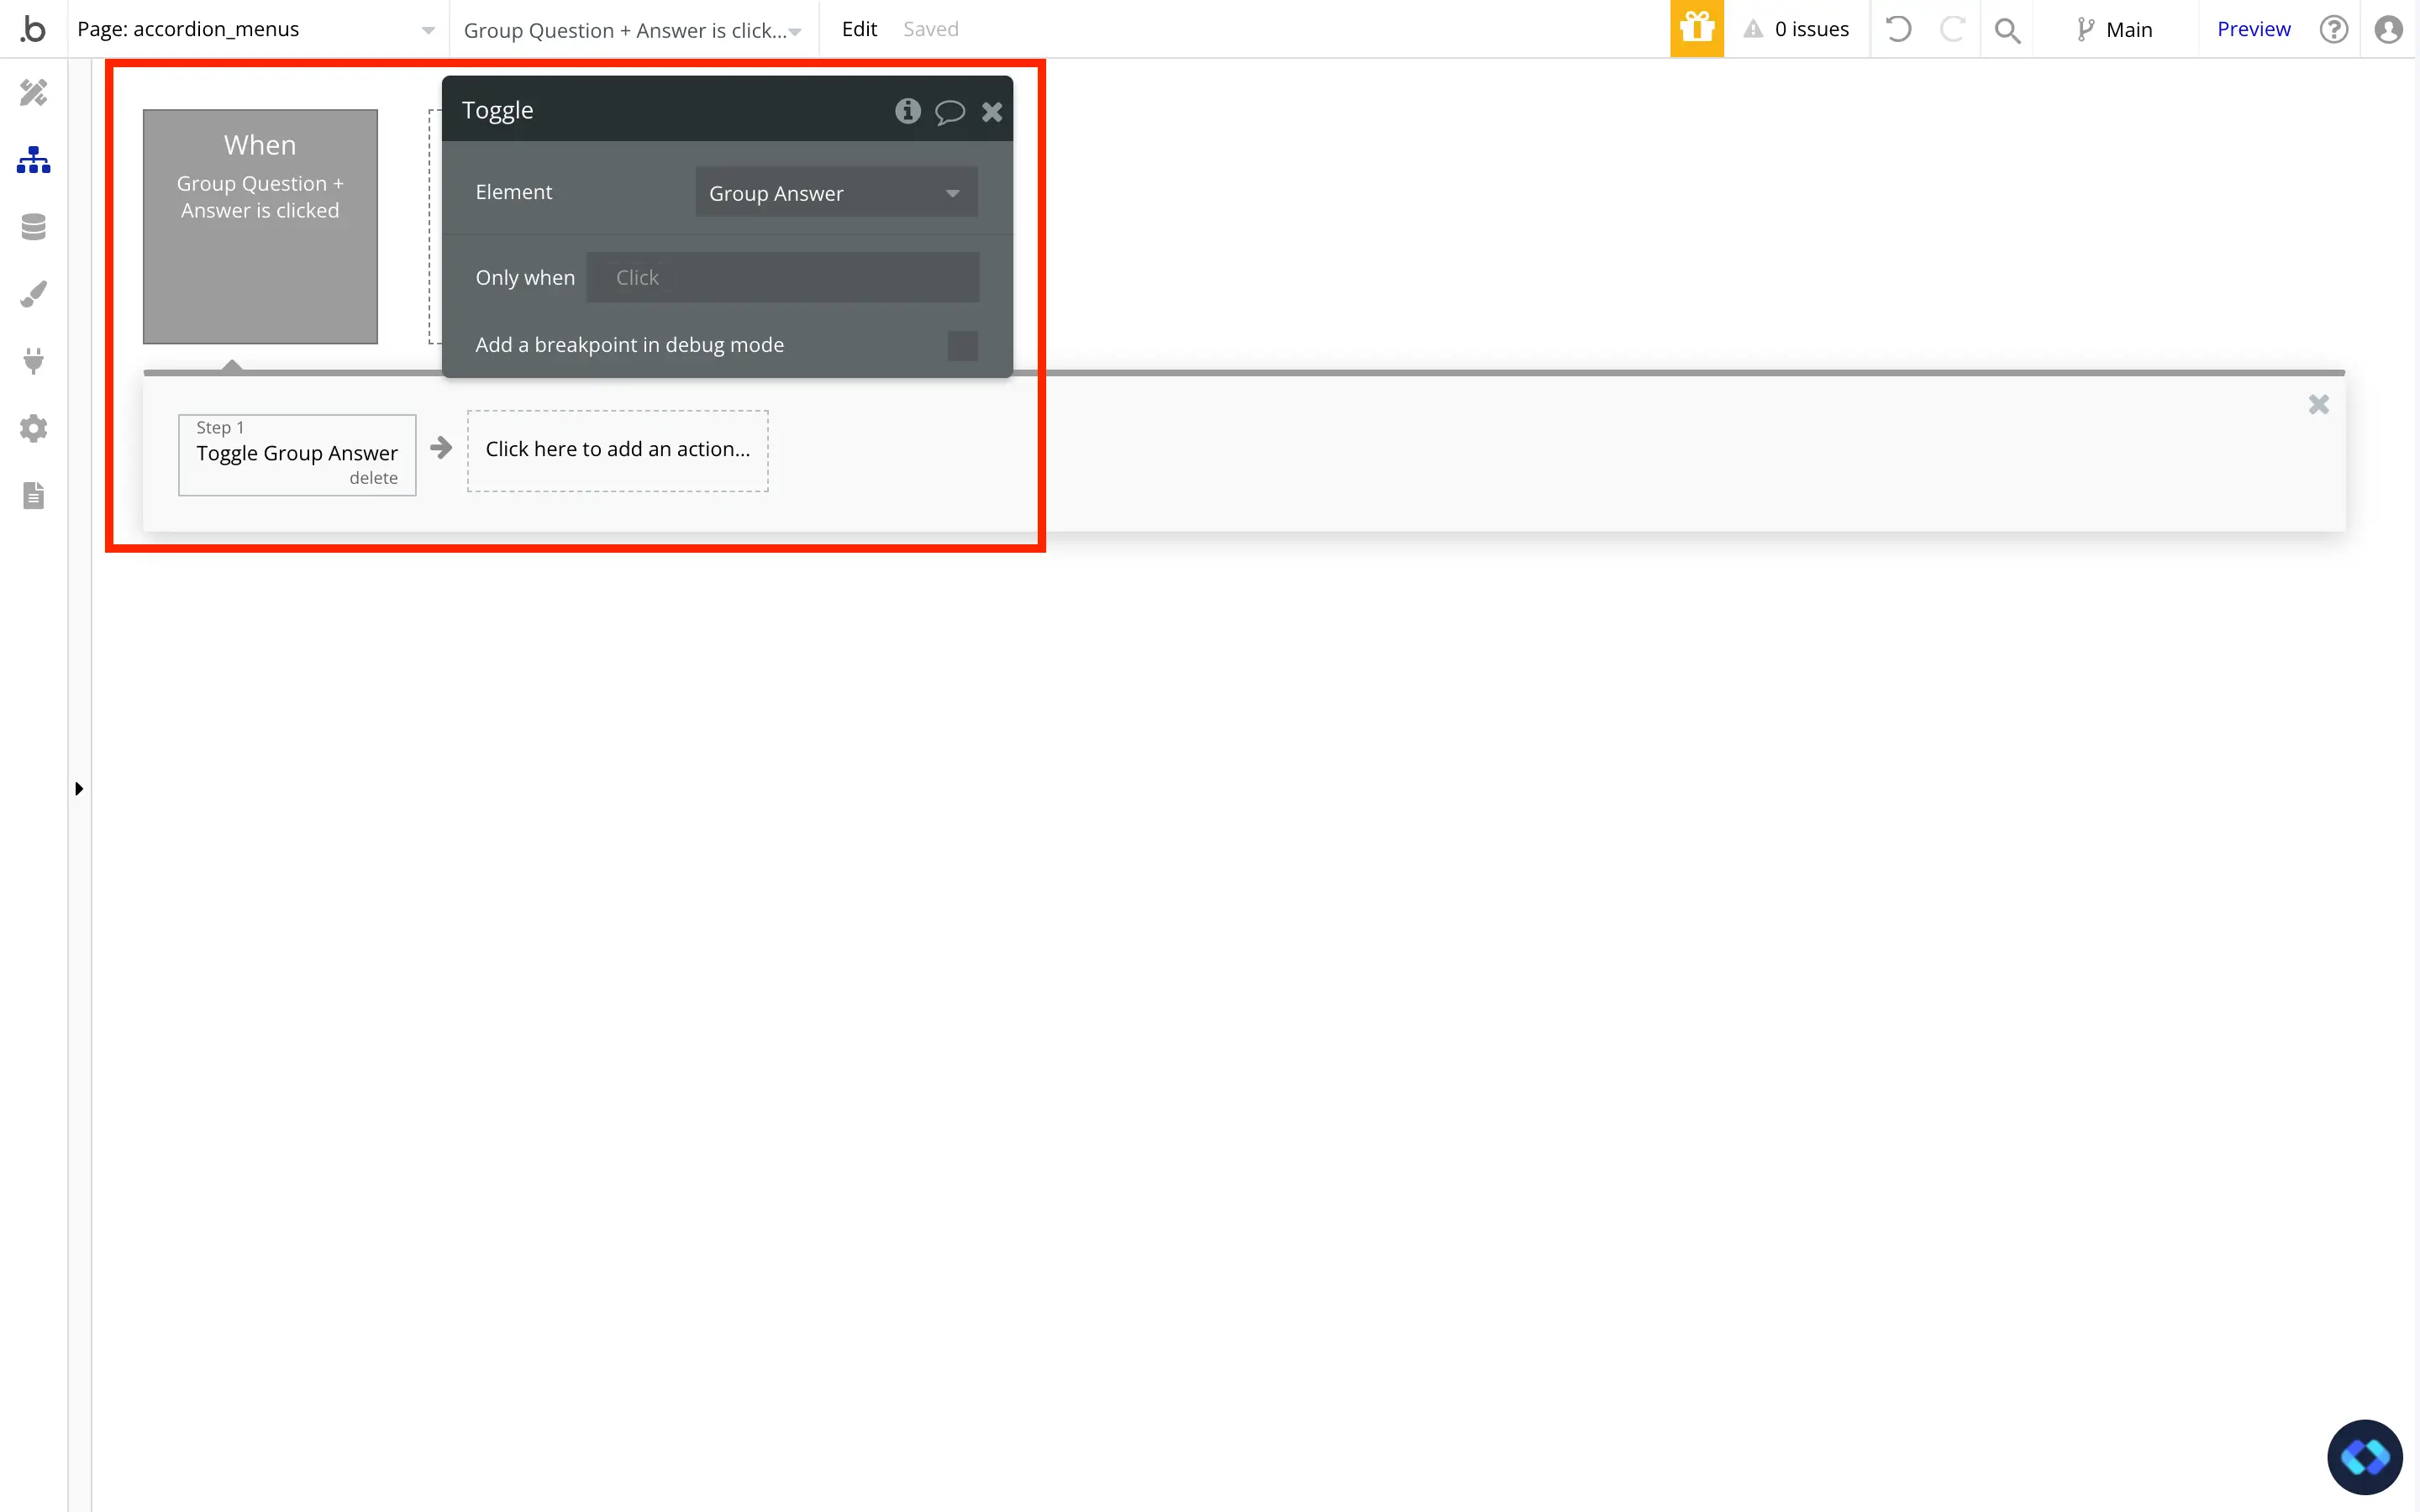Click the gift box icon
This screenshot has height=1512, width=2420.
(1696, 29)
